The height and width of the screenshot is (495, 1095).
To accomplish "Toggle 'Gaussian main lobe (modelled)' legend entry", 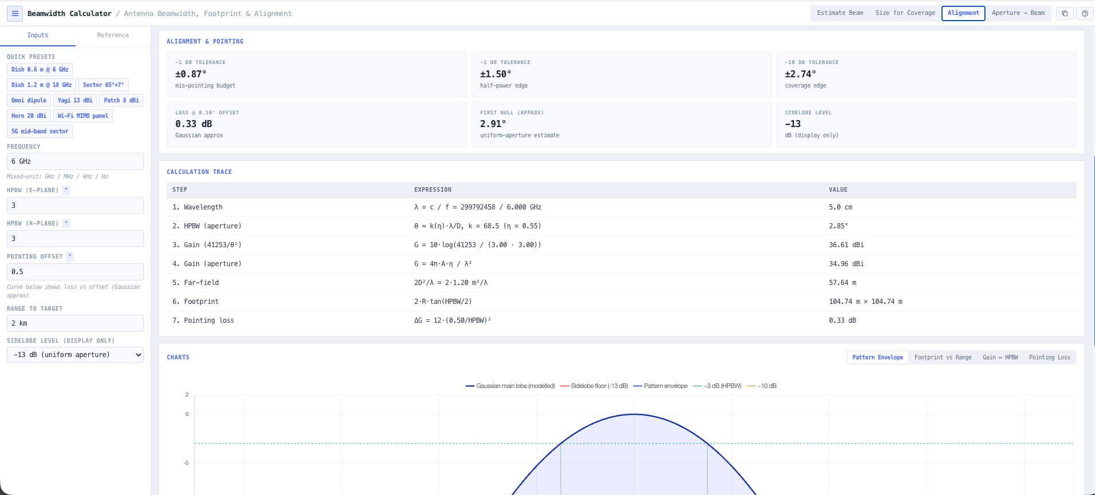I will (x=510, y=386).
